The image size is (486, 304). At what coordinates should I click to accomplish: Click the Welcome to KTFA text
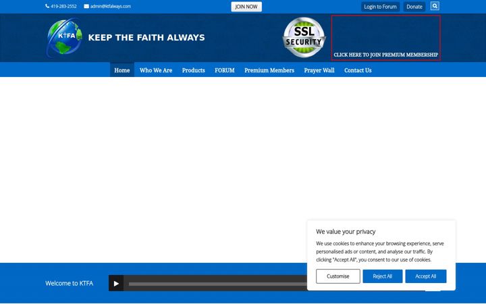69,283
